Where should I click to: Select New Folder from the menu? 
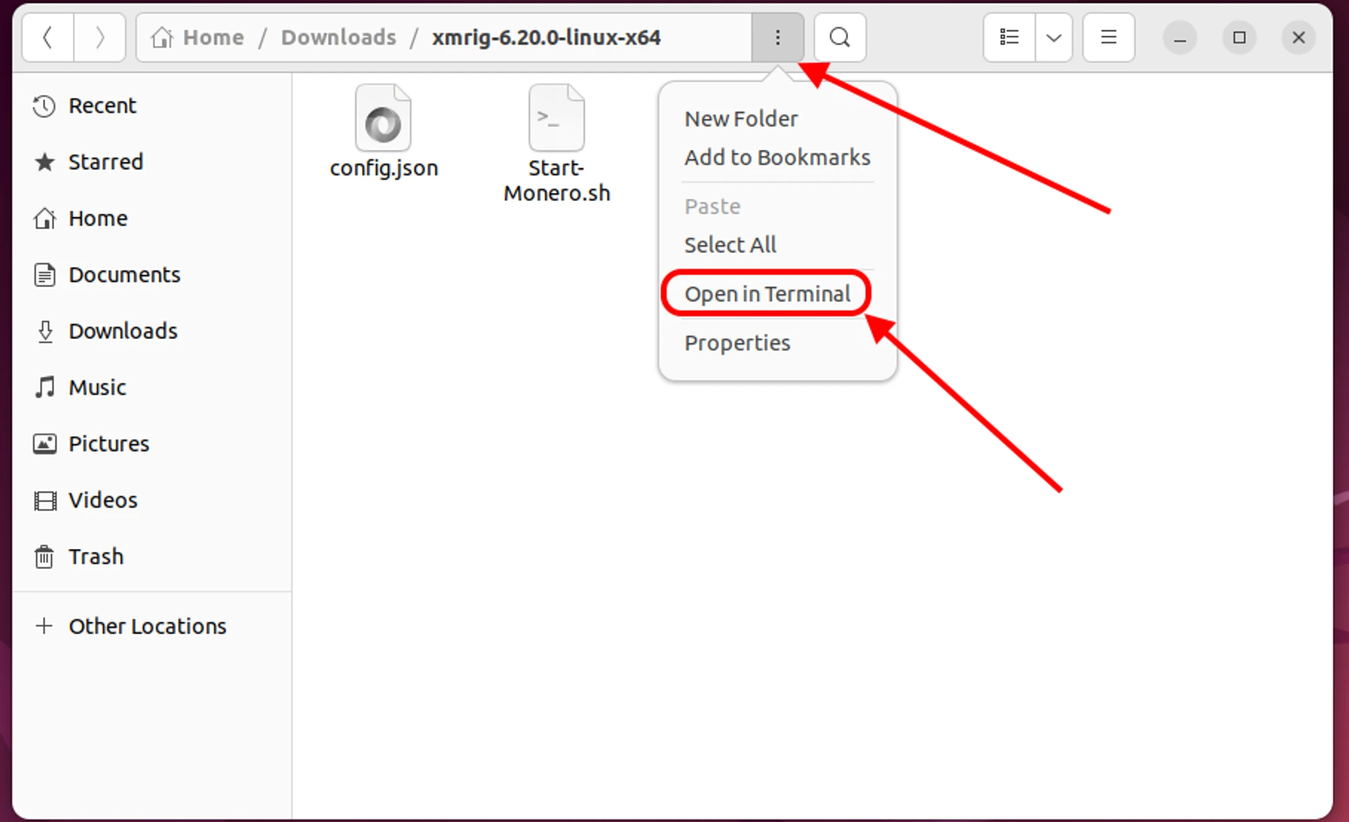741,119
